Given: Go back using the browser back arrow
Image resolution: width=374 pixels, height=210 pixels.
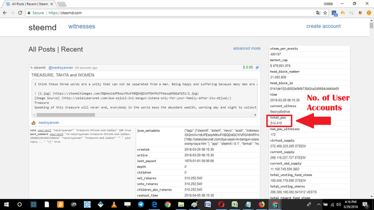Looking at the screenshot, I should [5, 13].
